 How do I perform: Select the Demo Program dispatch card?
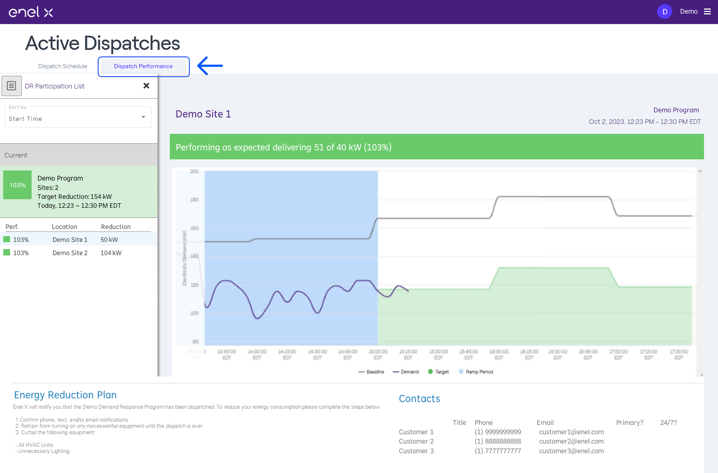[79, 192]
